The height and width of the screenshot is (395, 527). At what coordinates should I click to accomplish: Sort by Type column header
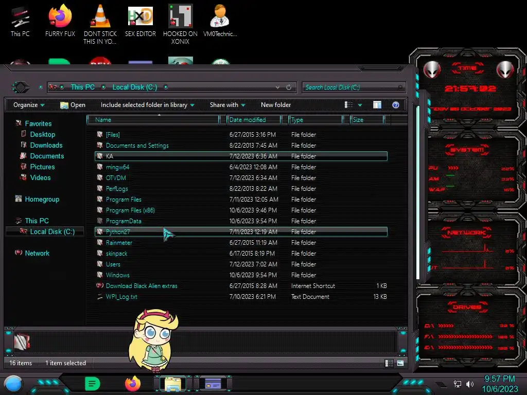[x=315, y=119]
